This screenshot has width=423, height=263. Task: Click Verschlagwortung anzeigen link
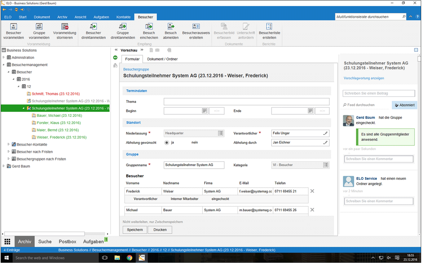[364, 78]
